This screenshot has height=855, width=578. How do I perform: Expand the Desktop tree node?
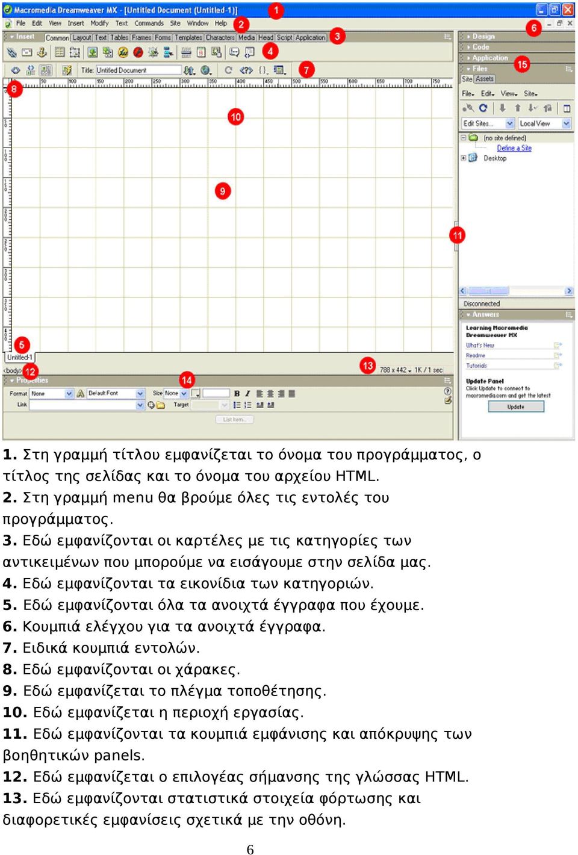click(x=464, y=158)
